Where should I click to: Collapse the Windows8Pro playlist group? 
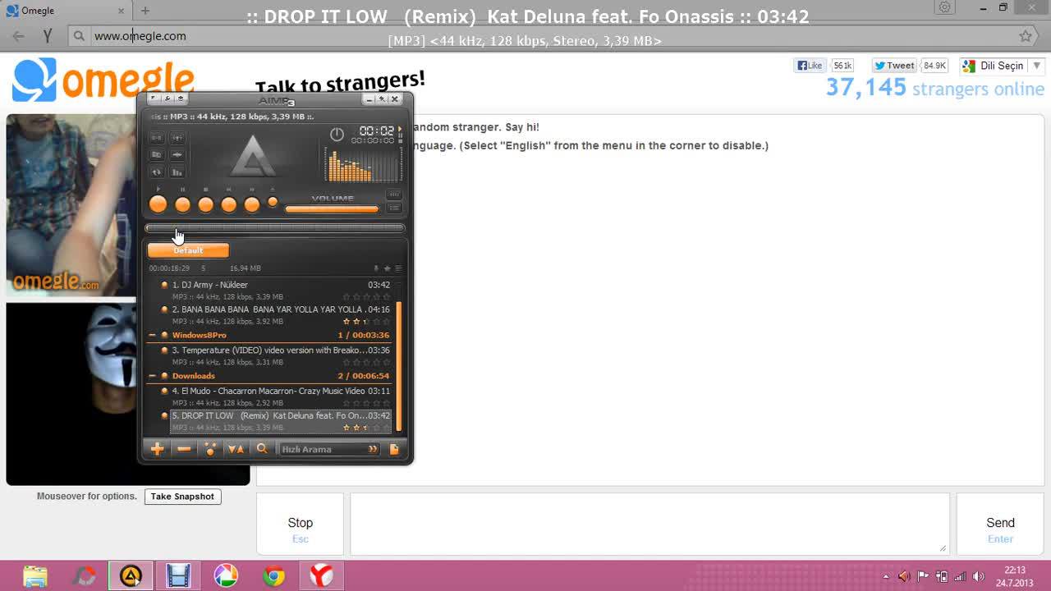tap(152, 335)
